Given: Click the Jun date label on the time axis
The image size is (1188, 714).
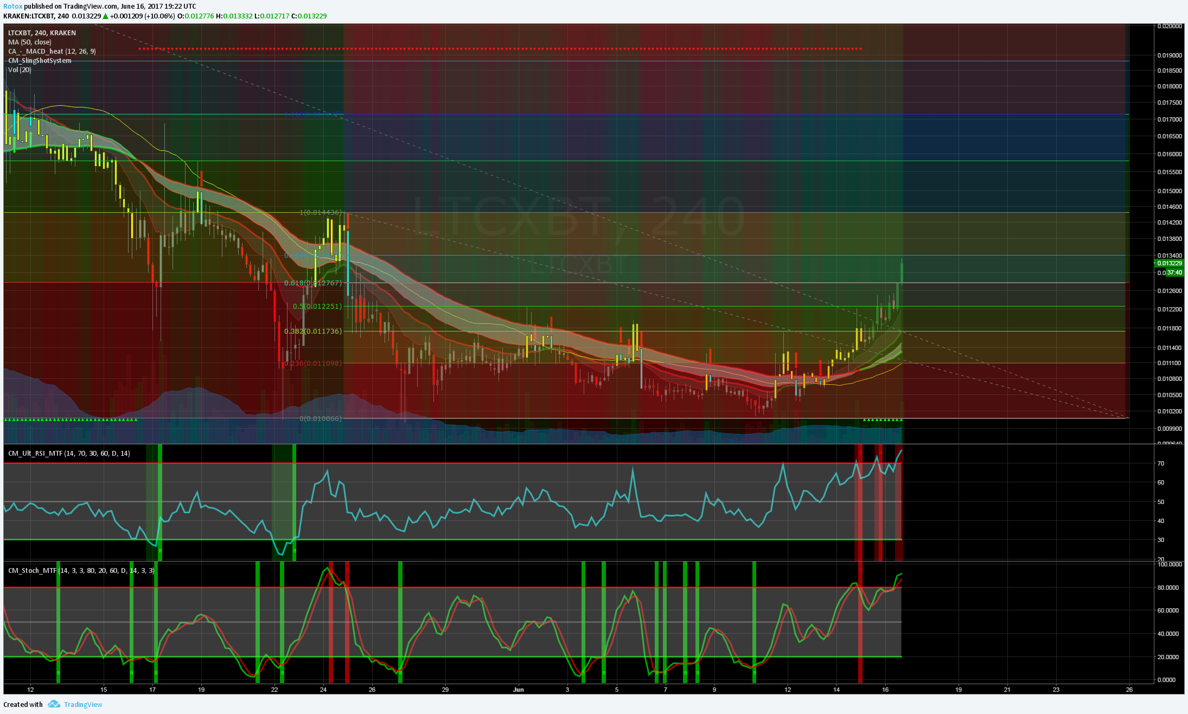Looking at the screenshot, I should (x=519, y=690).
